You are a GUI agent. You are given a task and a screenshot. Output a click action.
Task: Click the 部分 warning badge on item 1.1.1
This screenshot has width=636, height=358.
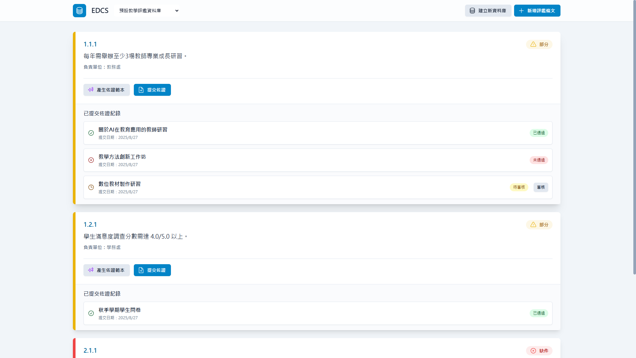[539, 44]
